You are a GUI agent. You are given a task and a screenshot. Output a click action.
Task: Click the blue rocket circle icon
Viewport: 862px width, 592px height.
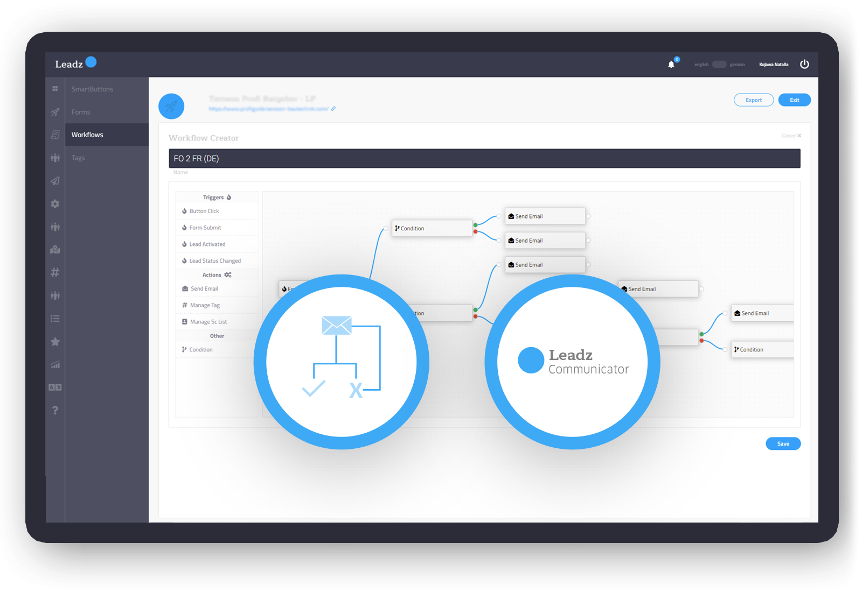coord(171,106)
